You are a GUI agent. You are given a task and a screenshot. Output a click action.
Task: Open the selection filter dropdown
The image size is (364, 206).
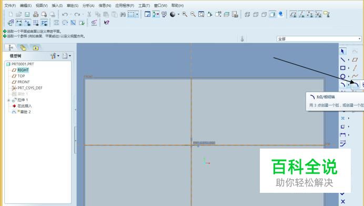(x=319, y=39)
